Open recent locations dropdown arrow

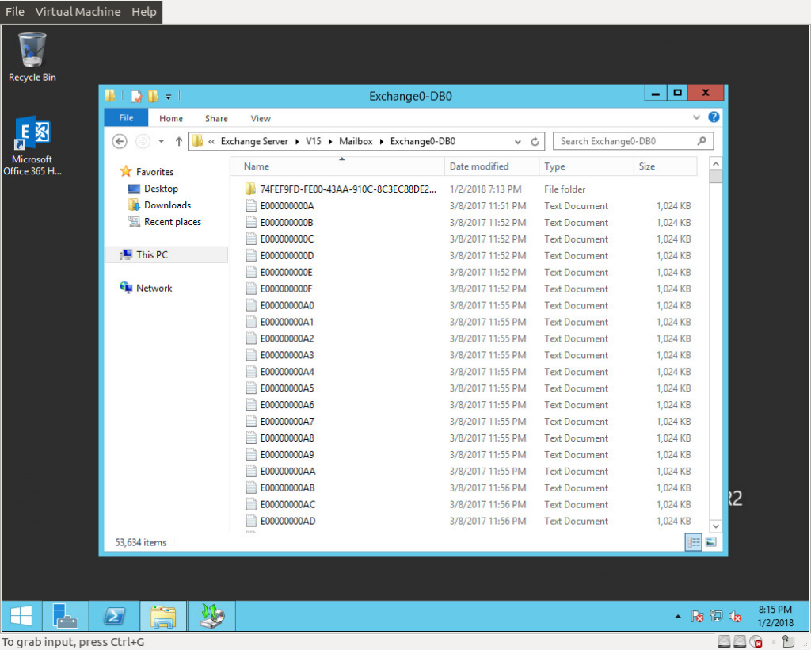point(162,141)
